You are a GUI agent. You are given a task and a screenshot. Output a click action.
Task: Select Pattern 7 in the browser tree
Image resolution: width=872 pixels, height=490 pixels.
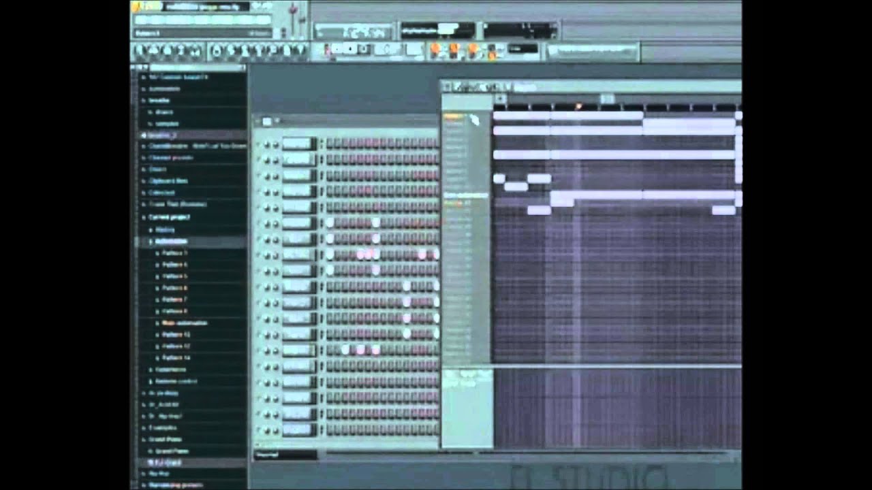pos(174,299)
